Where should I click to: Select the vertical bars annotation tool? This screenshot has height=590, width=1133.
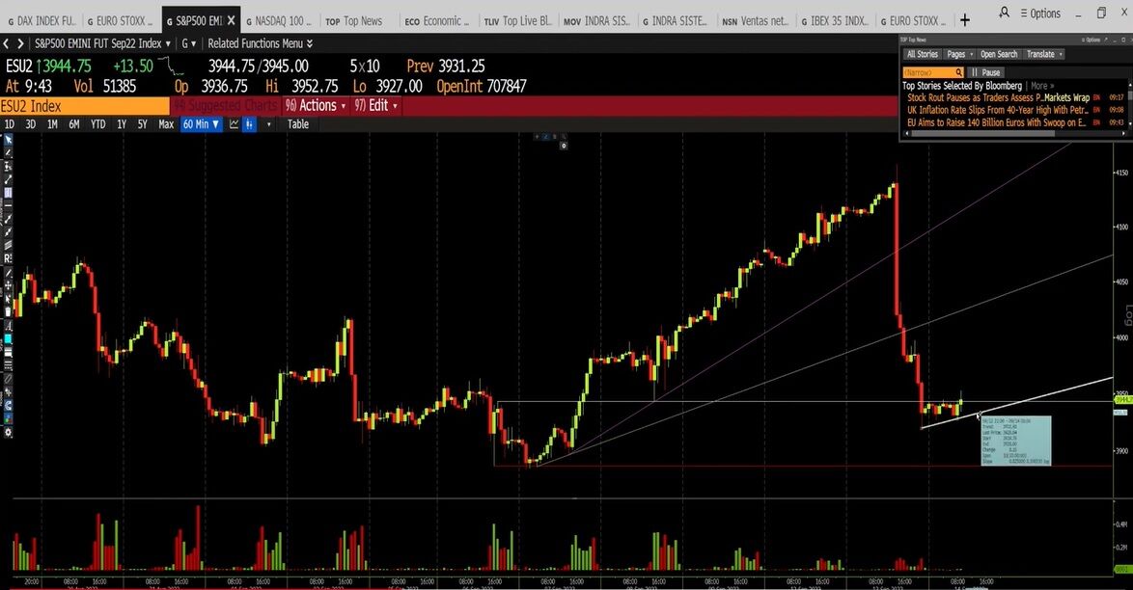click(8, 194)
